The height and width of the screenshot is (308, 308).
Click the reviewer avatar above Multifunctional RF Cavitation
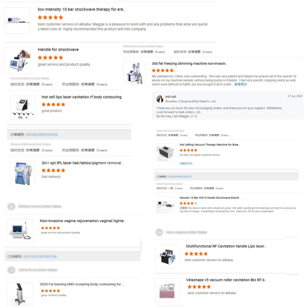click(159, 232)
